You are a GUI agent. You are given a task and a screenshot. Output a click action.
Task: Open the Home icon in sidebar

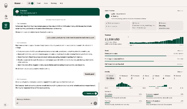[6, 17]
